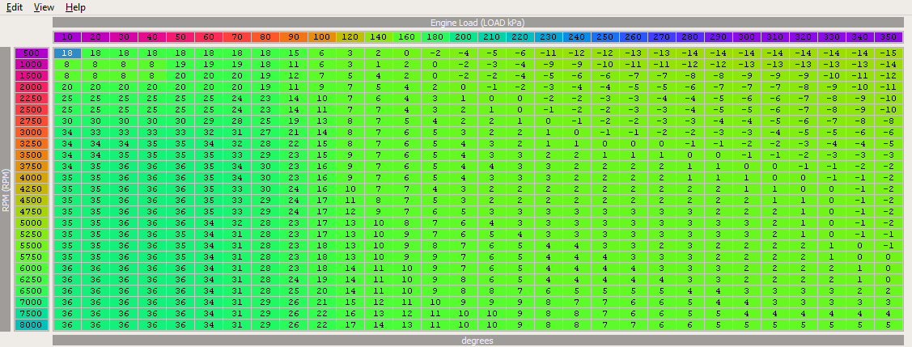Open the Edit menu

(14, 7)
